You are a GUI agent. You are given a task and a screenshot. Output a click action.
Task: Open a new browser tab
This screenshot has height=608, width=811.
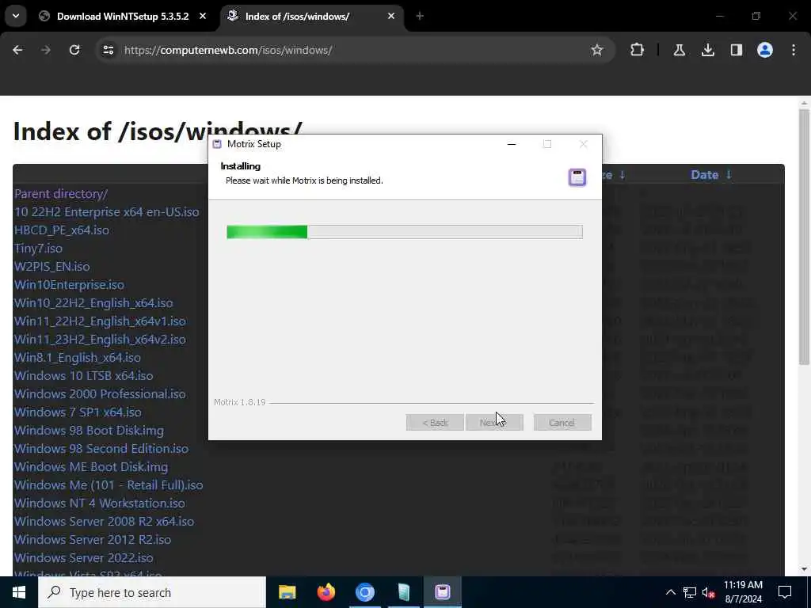[x=420, y=17]
